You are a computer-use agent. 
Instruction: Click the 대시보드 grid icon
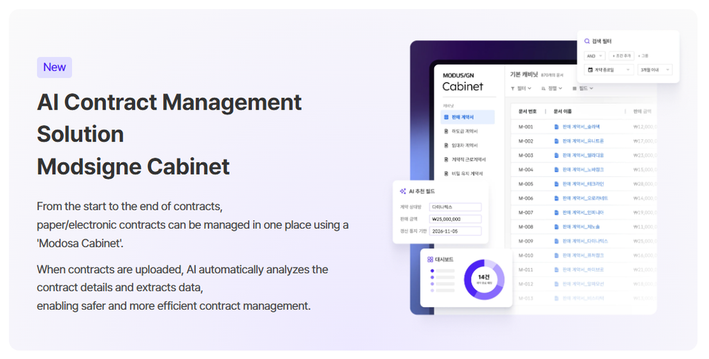430,259
